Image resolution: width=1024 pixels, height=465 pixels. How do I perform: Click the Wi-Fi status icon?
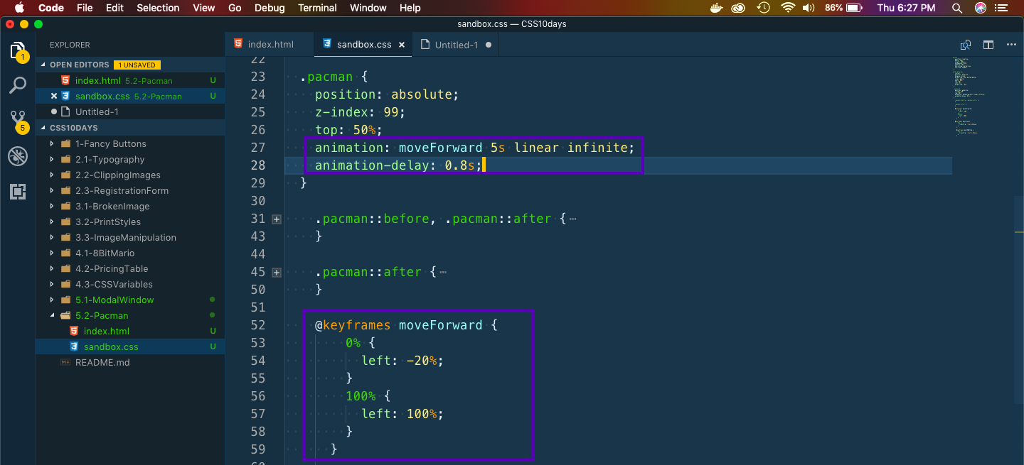pyautogui.click(x=787, y=8)
